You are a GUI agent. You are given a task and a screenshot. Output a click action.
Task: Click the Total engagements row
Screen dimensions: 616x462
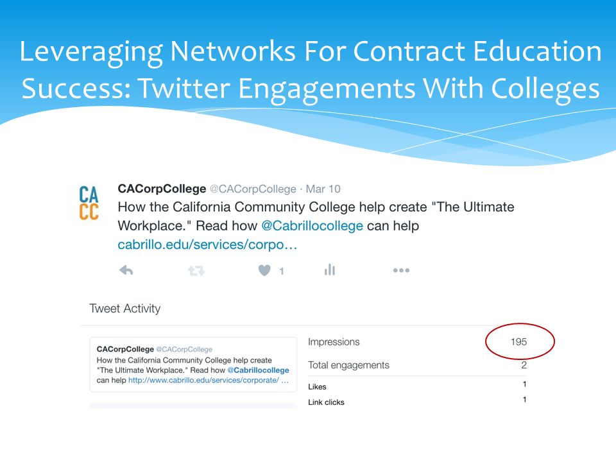pos(417,365)
